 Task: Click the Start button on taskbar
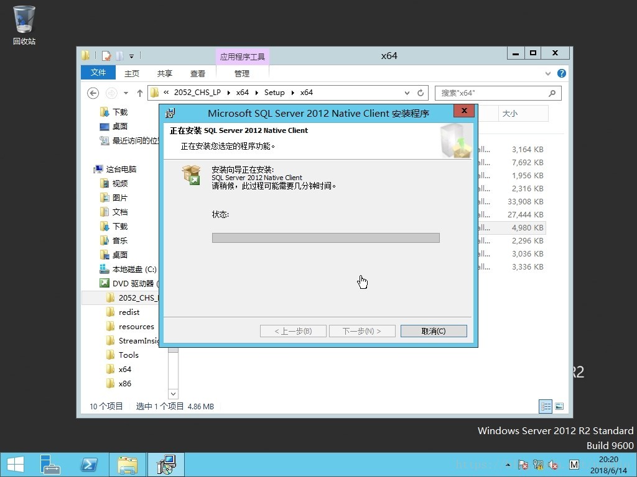tap(16, 465)
